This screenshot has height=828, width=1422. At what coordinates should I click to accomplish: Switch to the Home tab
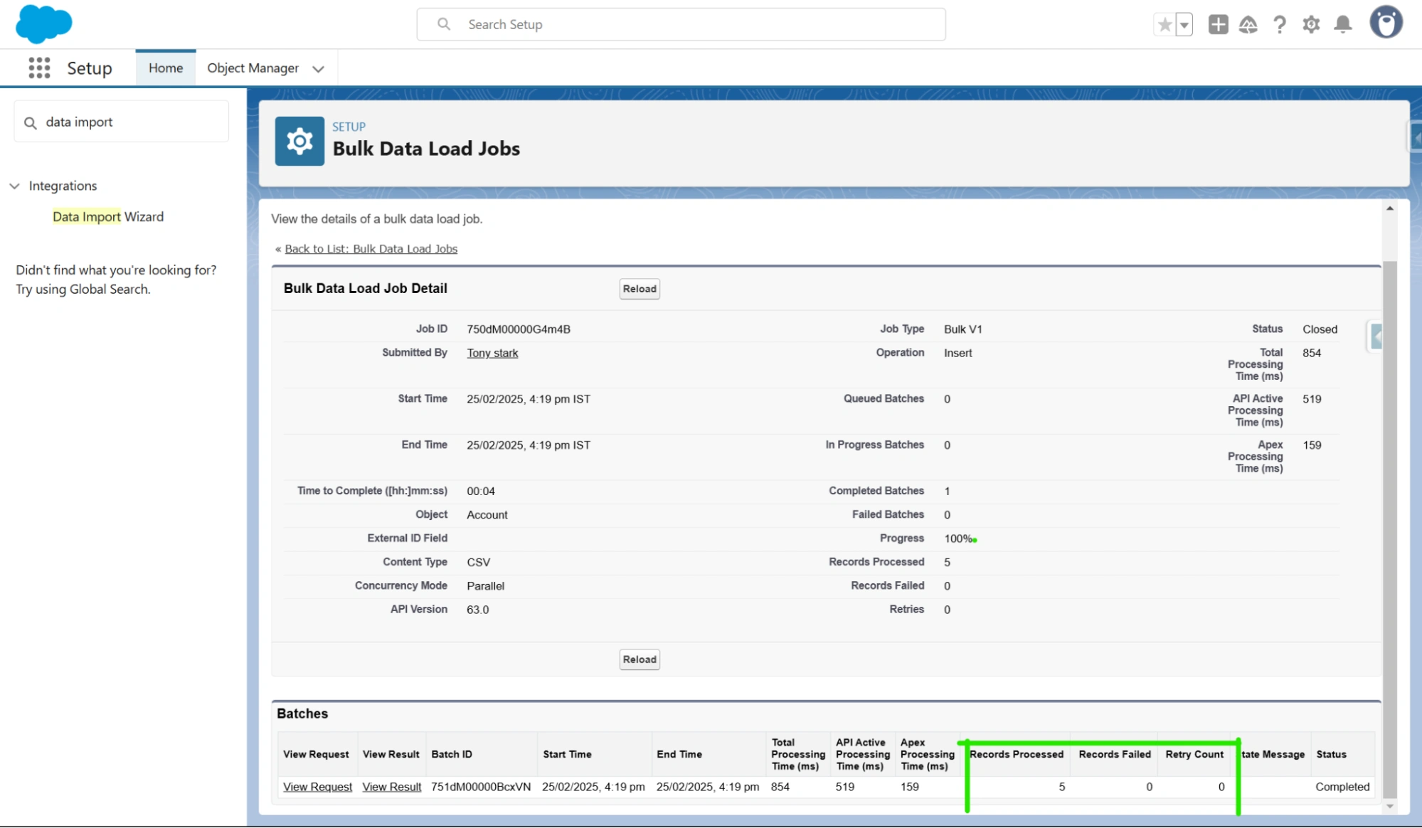click(x=165, y=68)
